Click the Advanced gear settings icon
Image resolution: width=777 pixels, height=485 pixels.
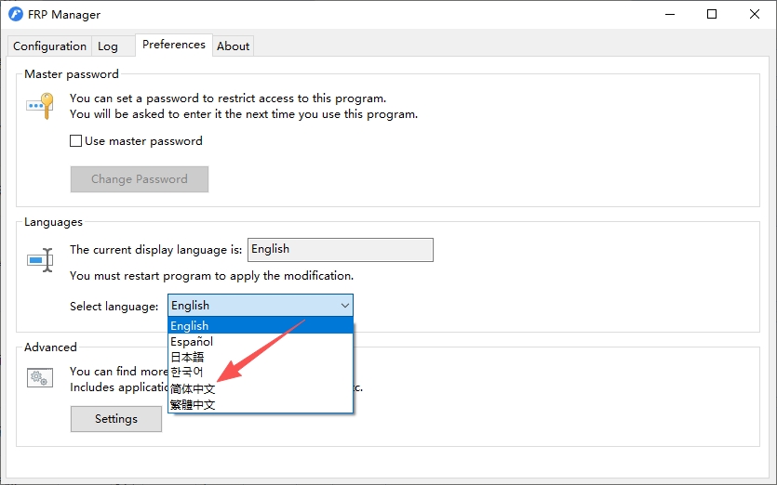[x=40, y=377]
